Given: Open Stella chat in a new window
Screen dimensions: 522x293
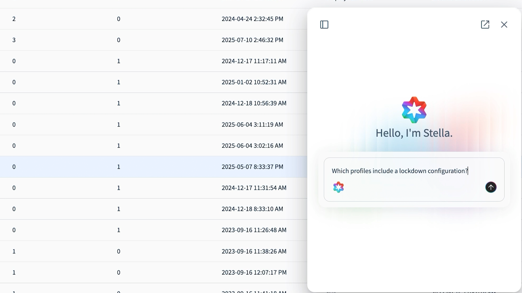Looking at the screenshot, I should click(485, 25).
